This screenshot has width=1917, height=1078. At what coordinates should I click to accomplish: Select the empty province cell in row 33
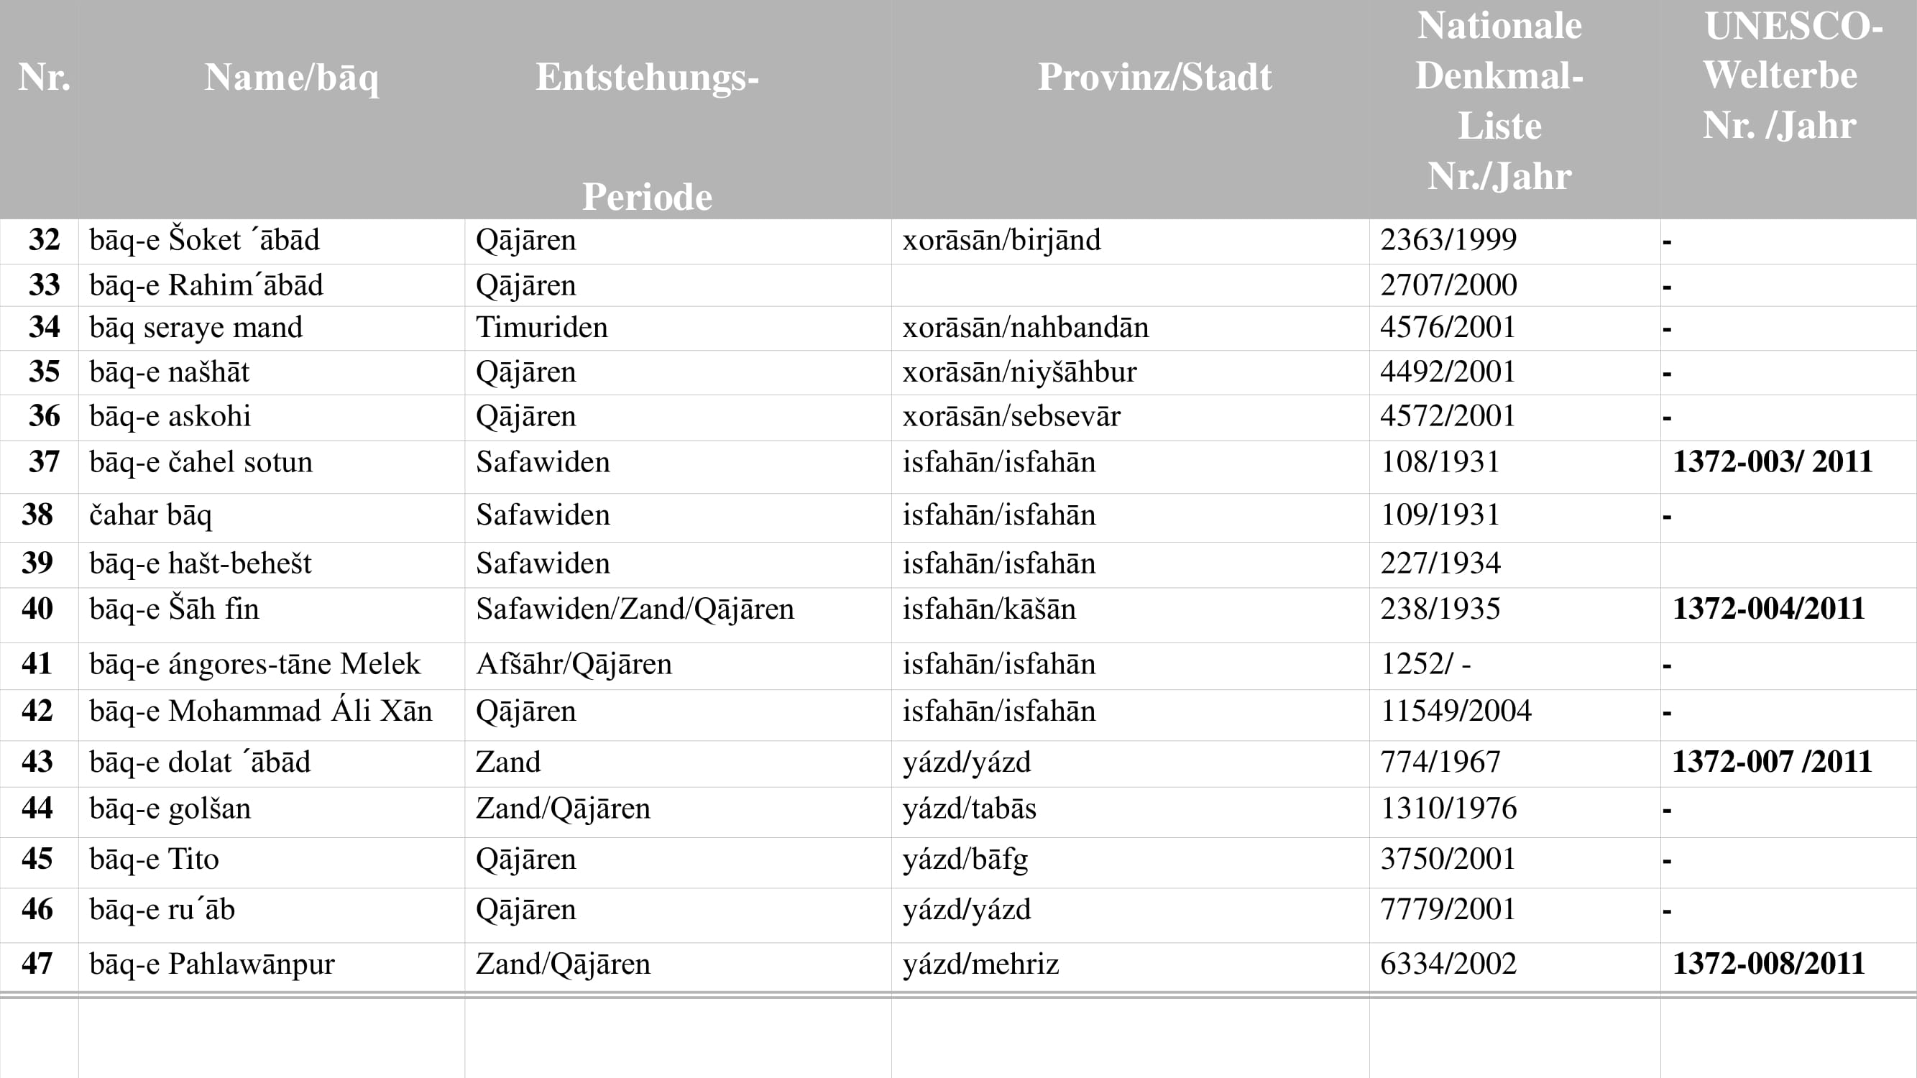tap(1130, 286)
